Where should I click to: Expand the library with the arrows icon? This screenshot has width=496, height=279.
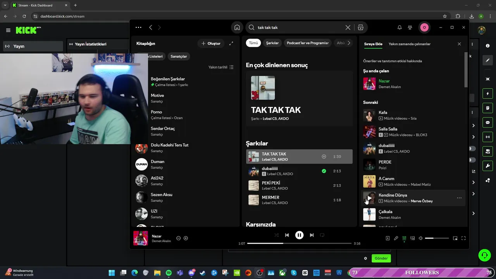[231, 43]
